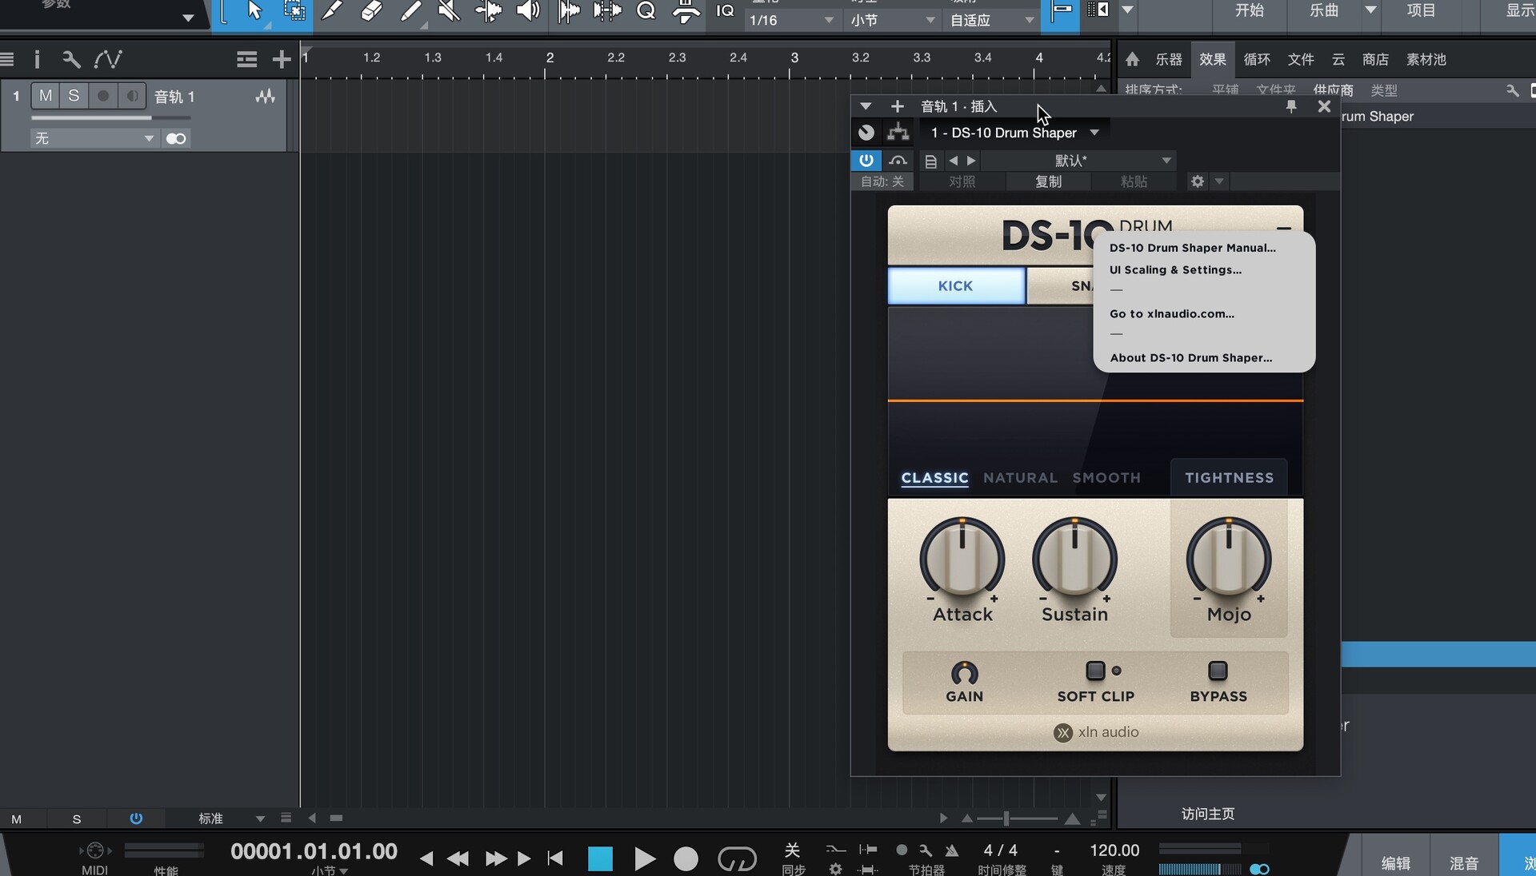Mute track 音轨 1

coord(46,96)
